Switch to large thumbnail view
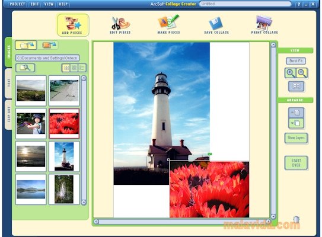This screenshot has height=237, width=322. pyautogui.click(x=66, y=68)
